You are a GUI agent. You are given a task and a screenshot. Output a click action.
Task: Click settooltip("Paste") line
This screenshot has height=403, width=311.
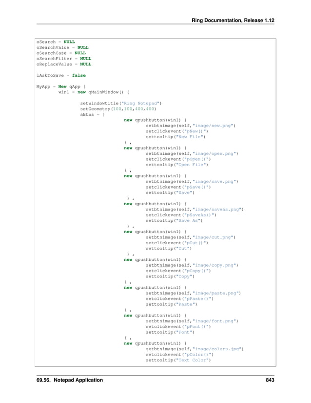[x=172, y=304]
